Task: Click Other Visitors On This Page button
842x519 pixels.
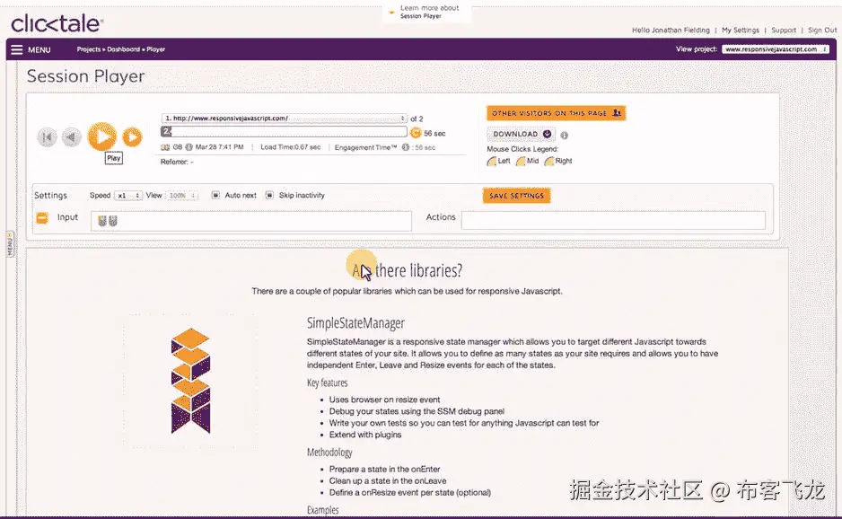Action: [556, 113]
